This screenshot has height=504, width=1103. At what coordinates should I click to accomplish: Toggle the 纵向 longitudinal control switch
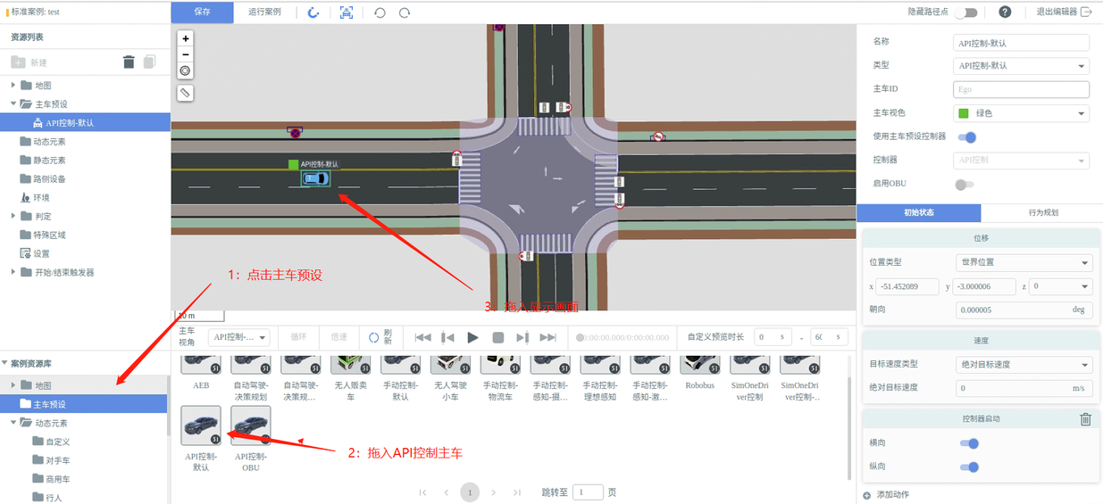pyautogui.click(x=968, y=467)
